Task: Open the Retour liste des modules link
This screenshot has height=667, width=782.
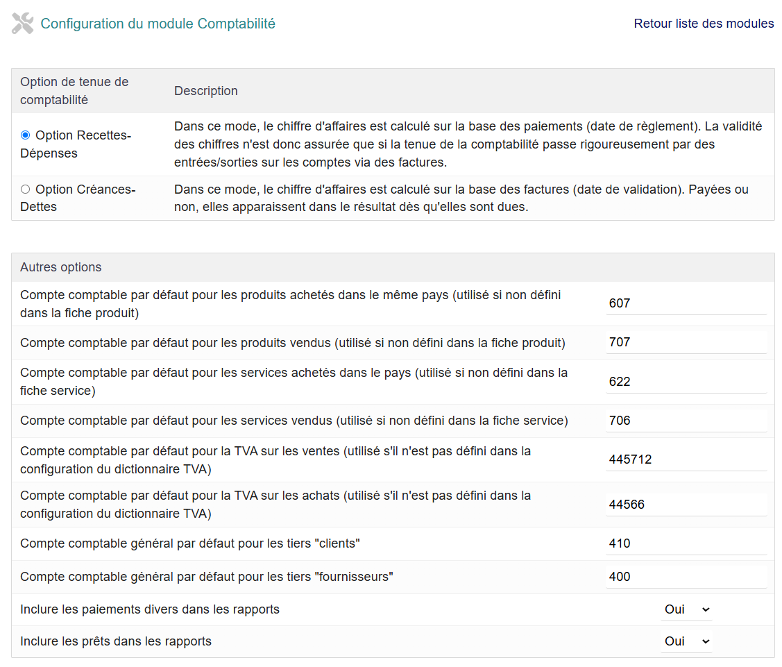Action: tap(704, 24)
